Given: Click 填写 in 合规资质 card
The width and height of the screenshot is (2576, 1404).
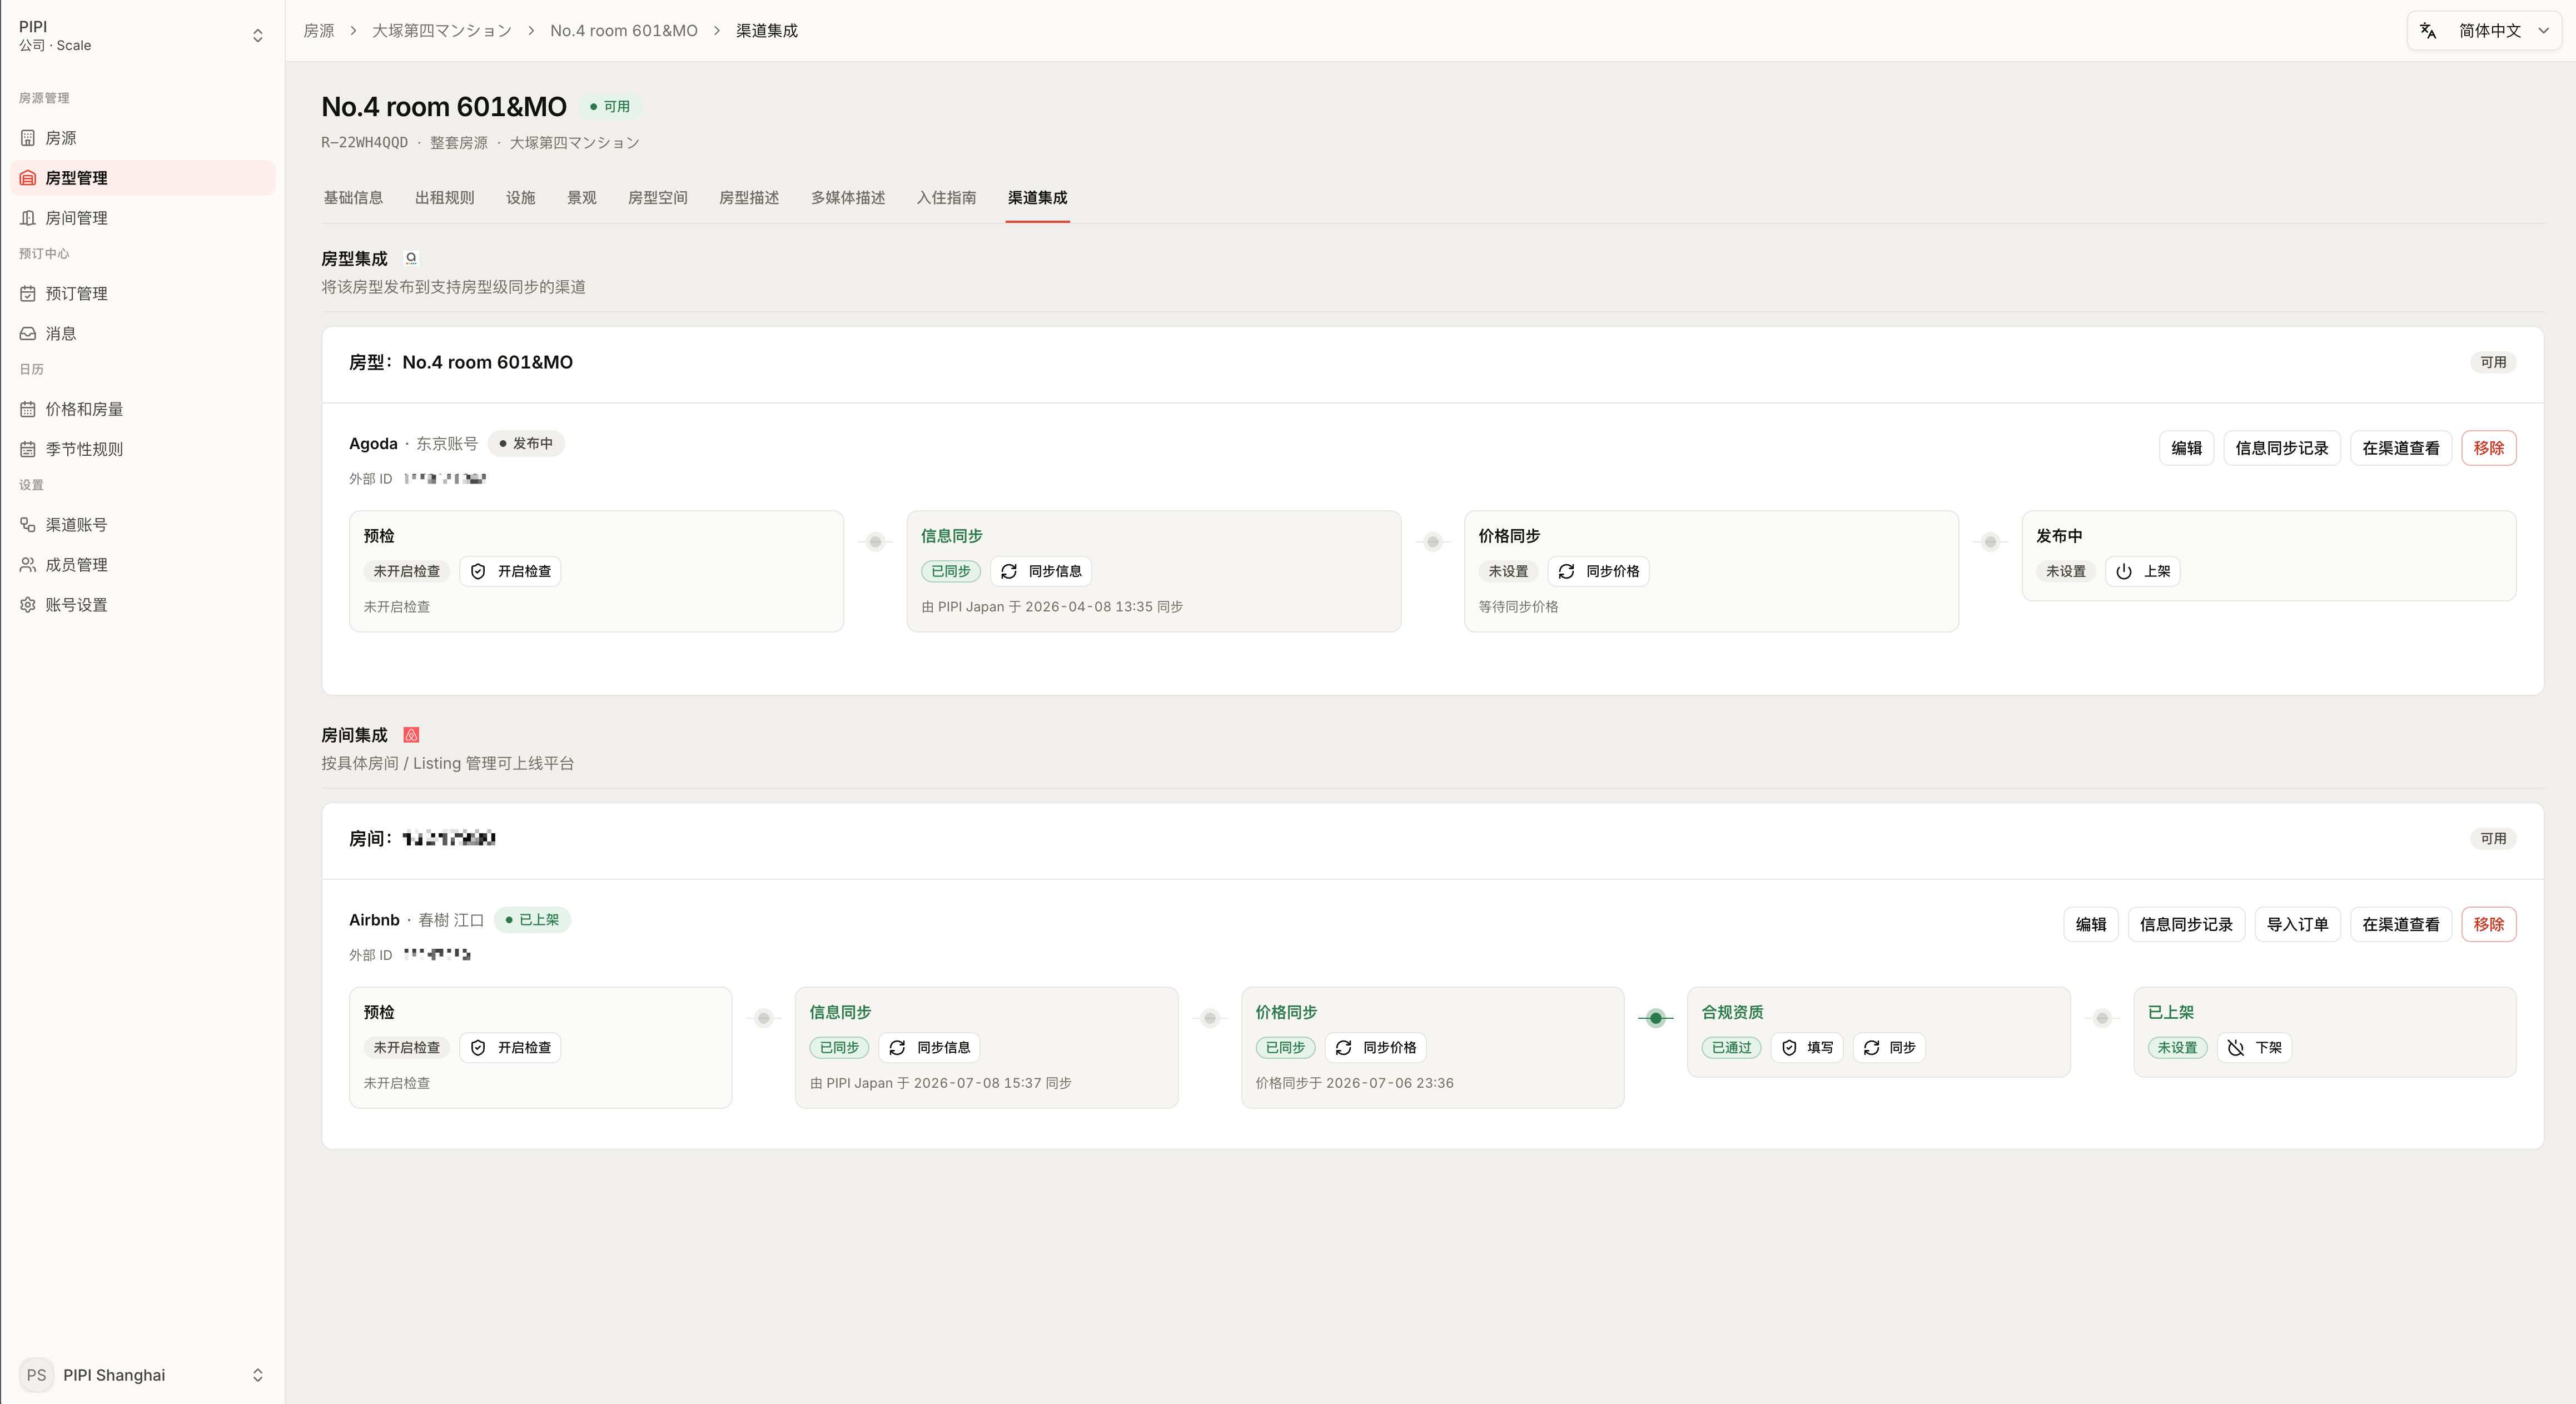Looking at the screenshot, I should [1807, 1047].
